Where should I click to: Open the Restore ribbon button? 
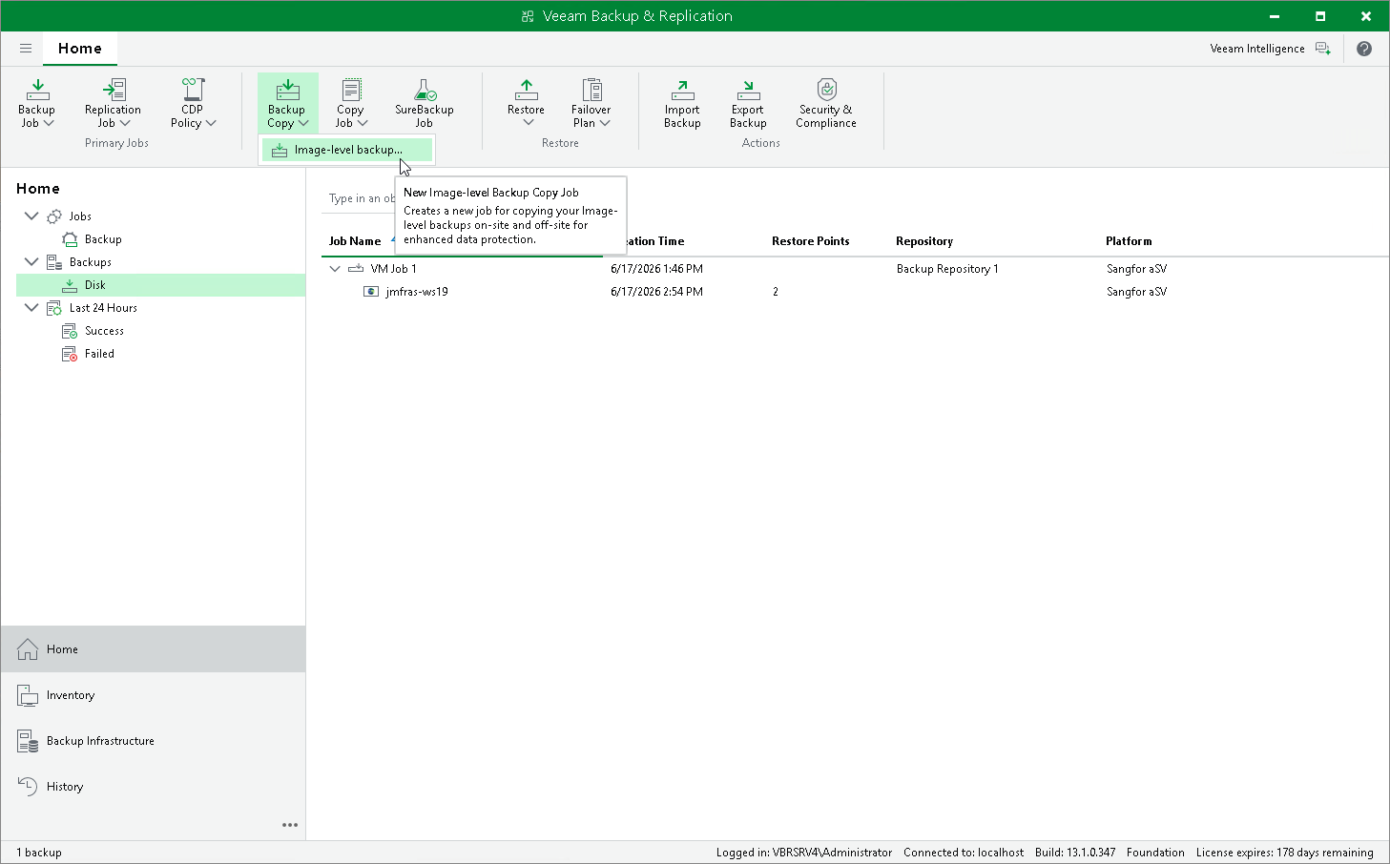point(527,103)
